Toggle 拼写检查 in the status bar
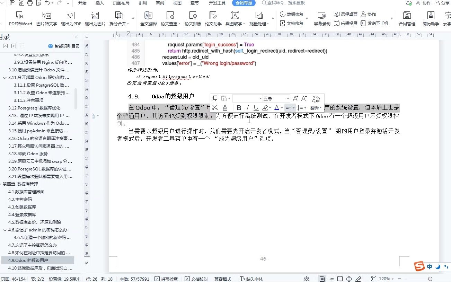 tap(166, 279)
